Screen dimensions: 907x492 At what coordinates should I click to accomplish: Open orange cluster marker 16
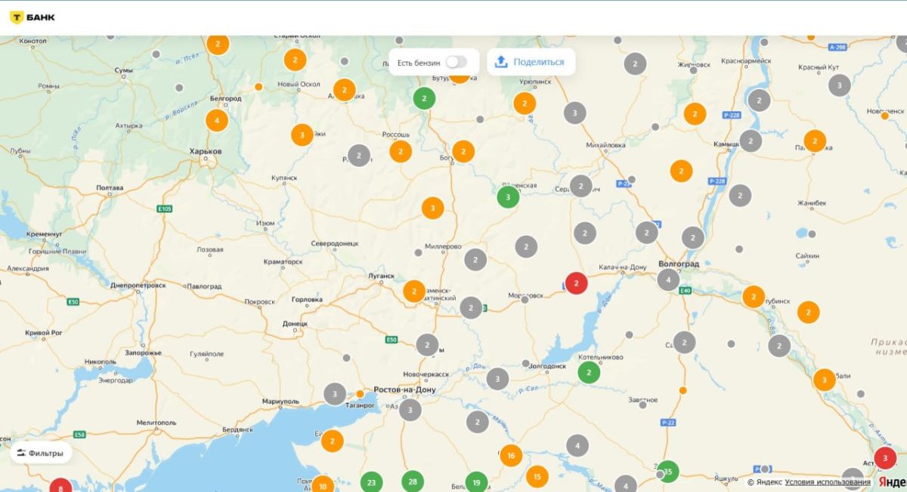[511, 455]
